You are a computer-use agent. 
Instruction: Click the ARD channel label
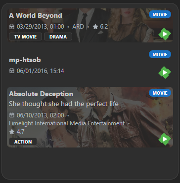[78, 27]
